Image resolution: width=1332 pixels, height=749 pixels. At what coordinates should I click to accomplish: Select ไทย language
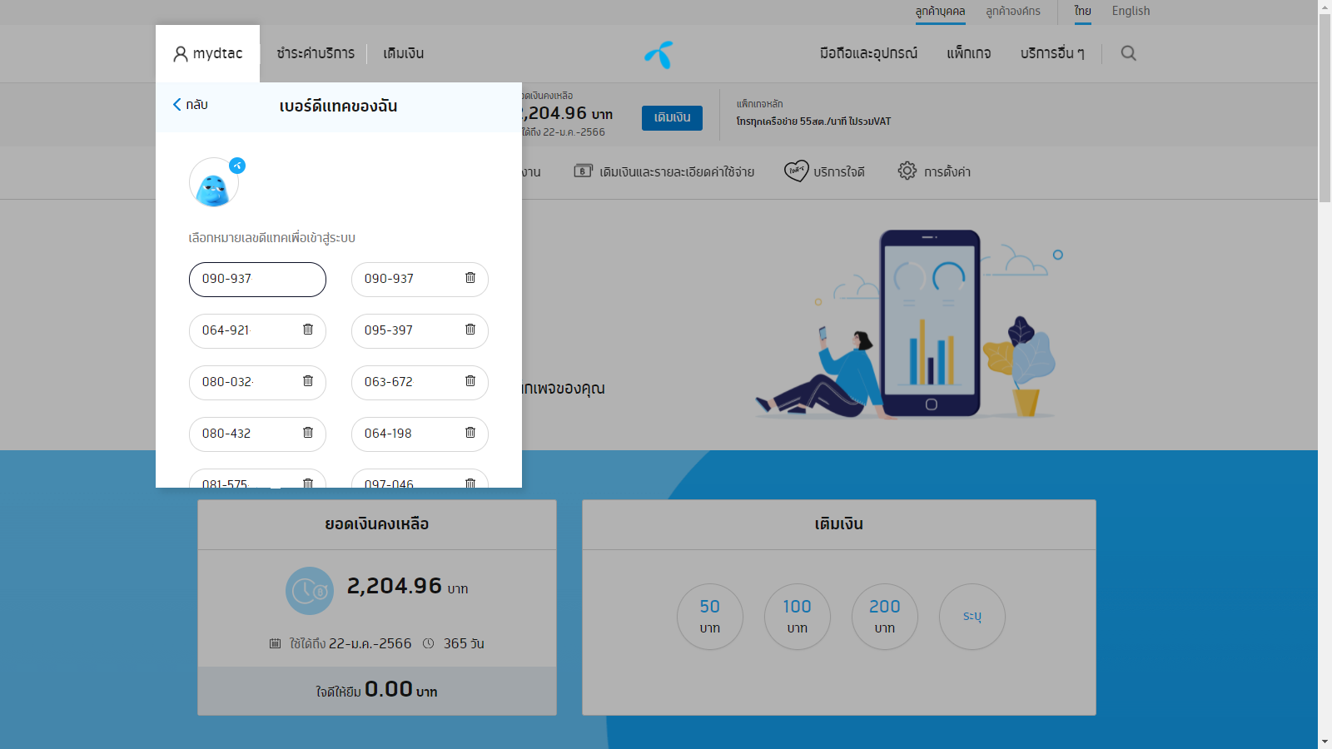coord(1082,12)
